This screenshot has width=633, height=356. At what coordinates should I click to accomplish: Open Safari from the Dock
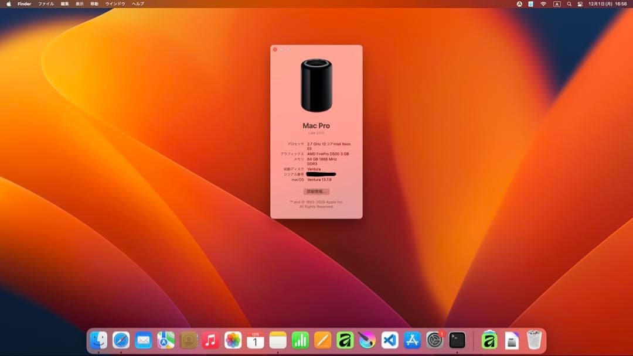pos(120,338)
